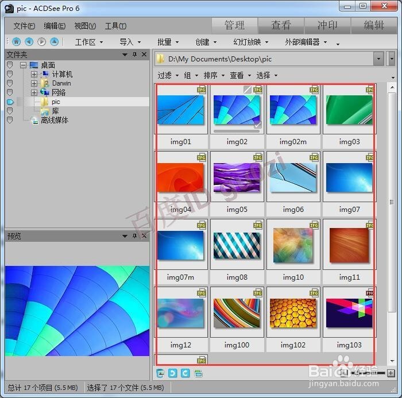Click the Forward navigation arrow icon

click(41, 41)
